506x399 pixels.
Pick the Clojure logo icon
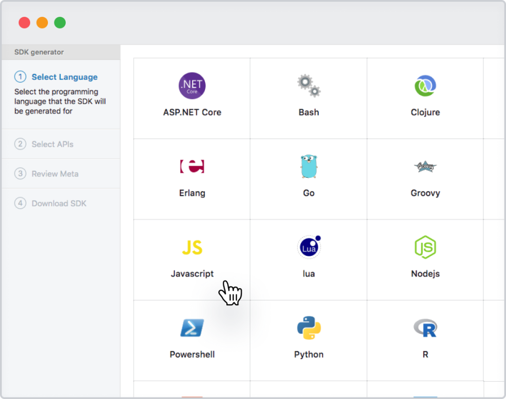pos(425,86)
